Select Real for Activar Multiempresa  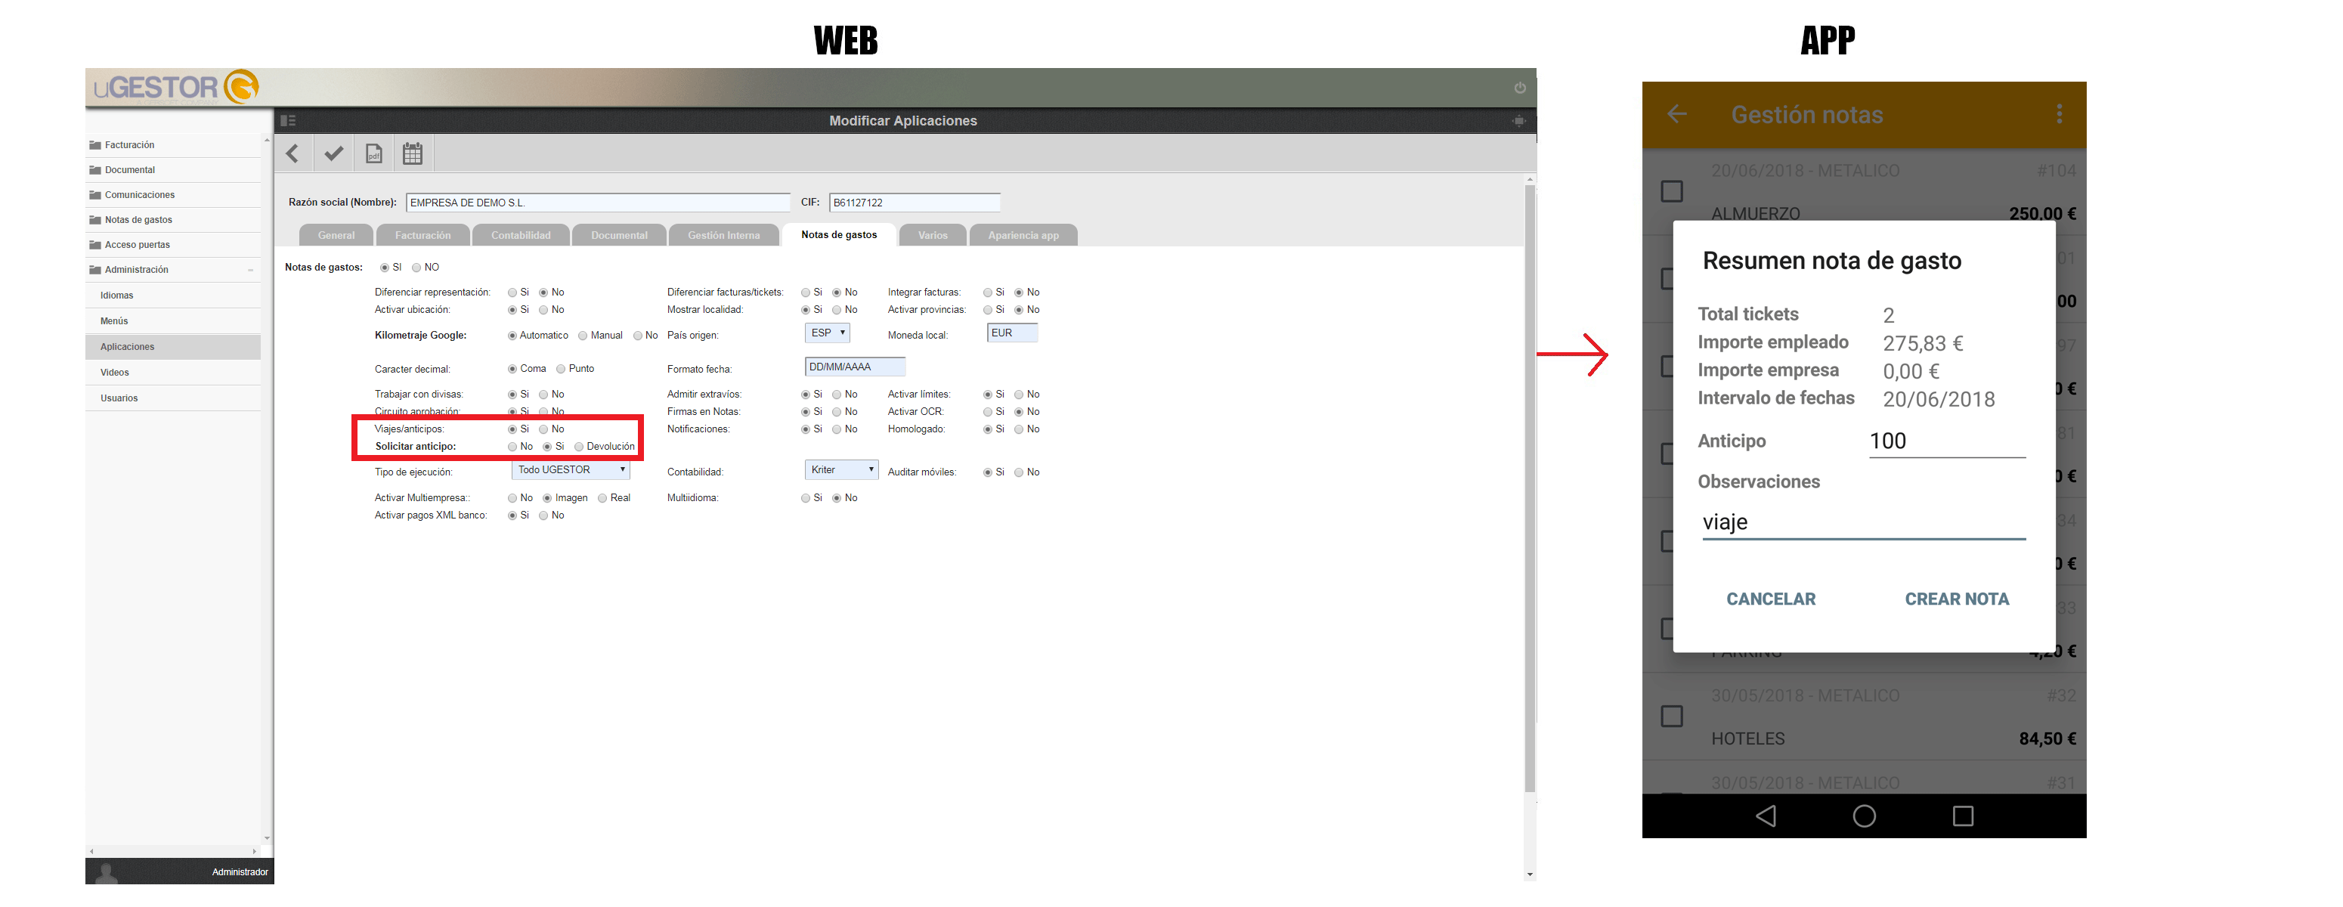pos(602,499)
